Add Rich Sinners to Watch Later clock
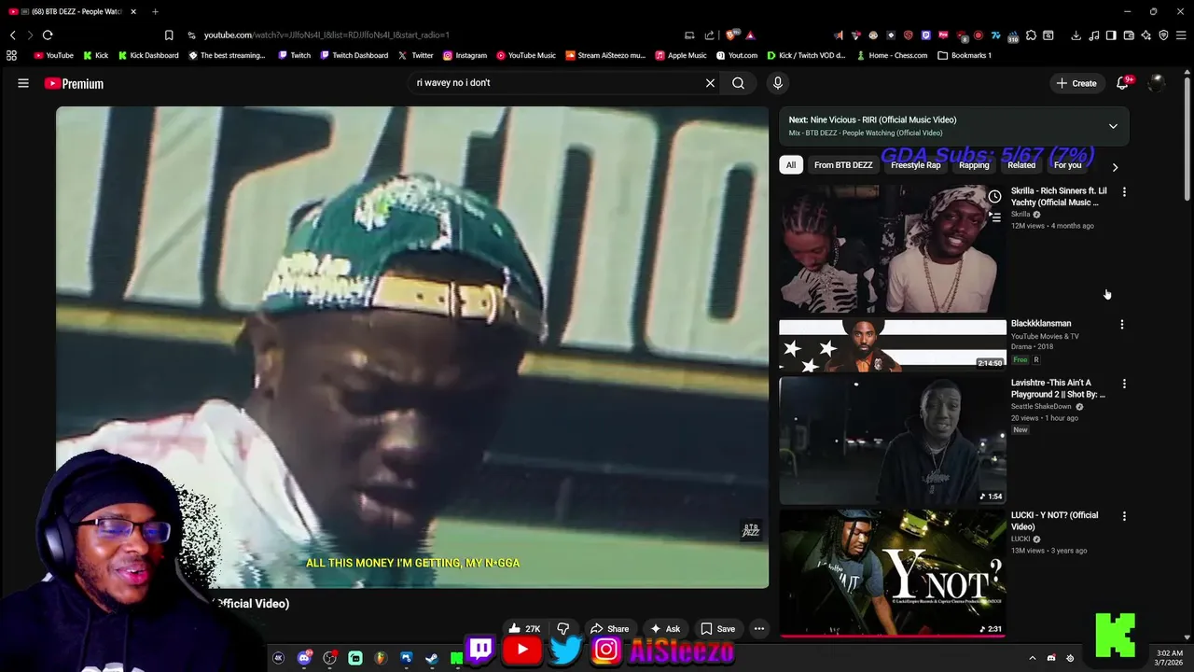This screenshot has height=672, width=1194. click(x=994, y=197)
